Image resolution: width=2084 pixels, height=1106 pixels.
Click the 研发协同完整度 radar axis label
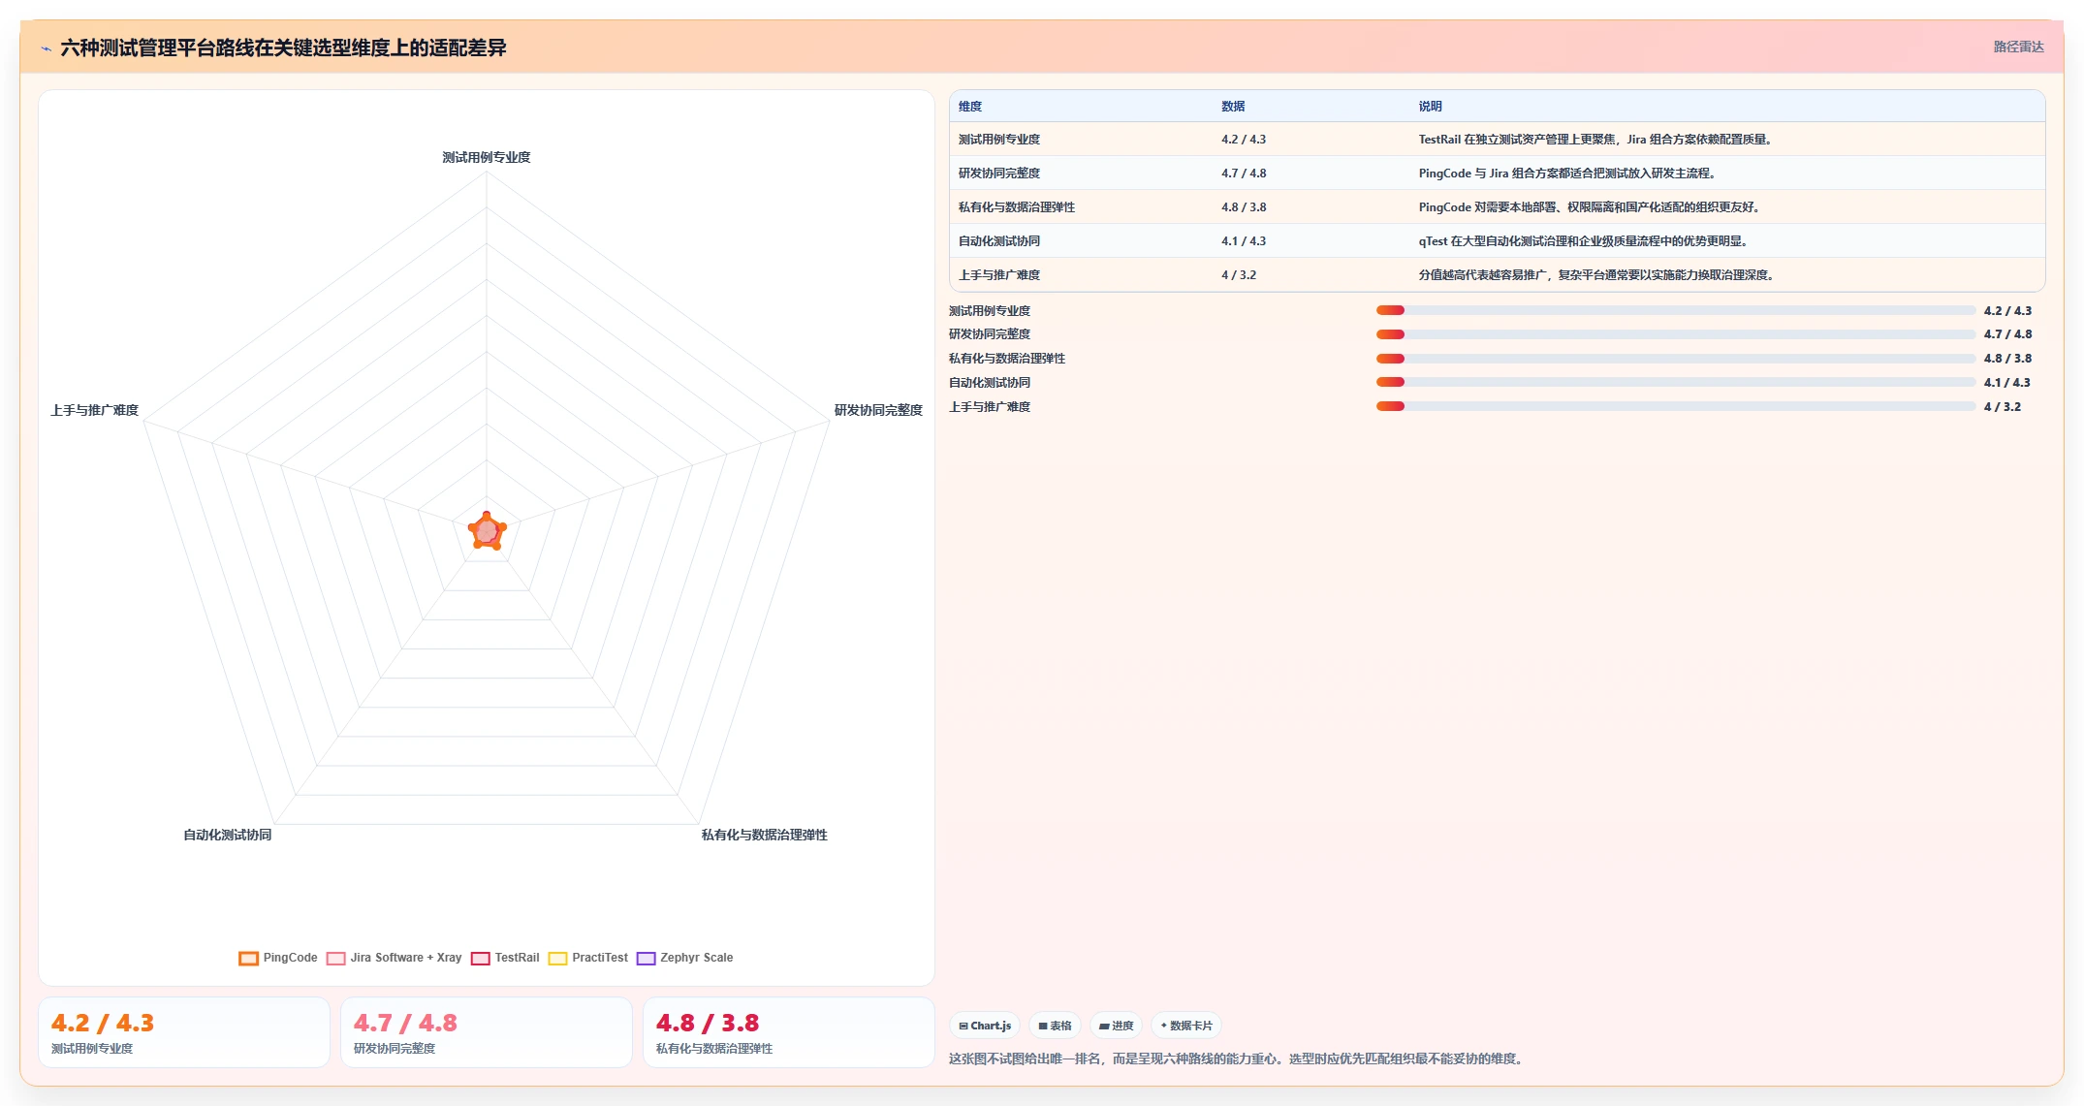coord(878,410)
